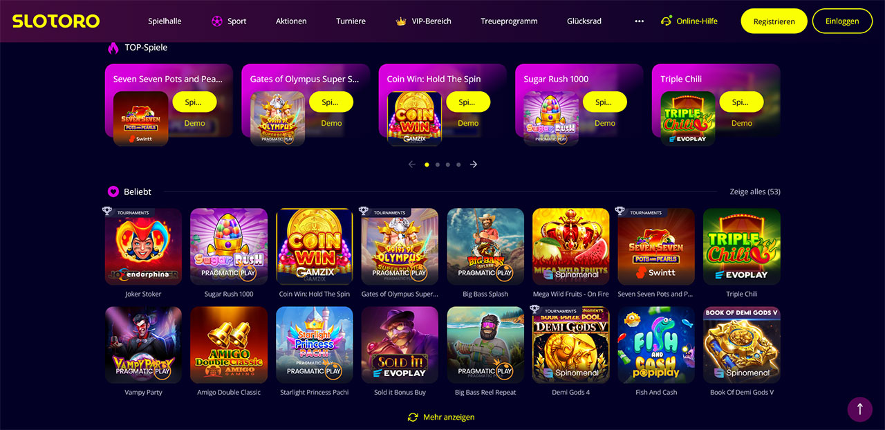Open the three-dots more menu
885x430 pixels.
coord(640,21)
